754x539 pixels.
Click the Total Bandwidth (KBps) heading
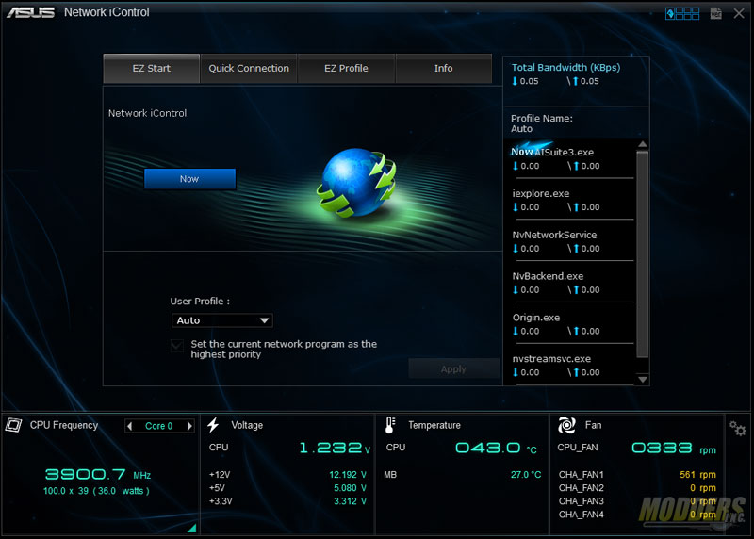pos(565,67)
